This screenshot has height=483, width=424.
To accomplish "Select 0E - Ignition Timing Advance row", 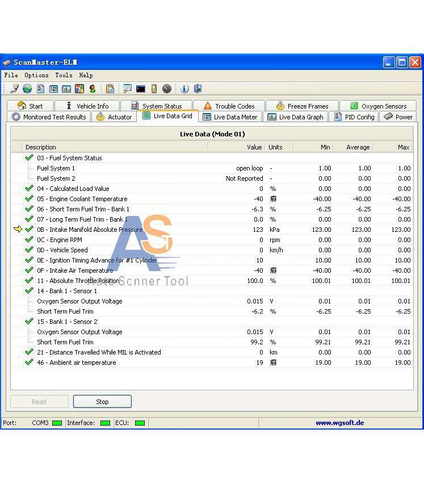I will point(212,260).
